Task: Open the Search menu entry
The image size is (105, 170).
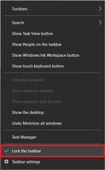Action: (x=53, y=23)
